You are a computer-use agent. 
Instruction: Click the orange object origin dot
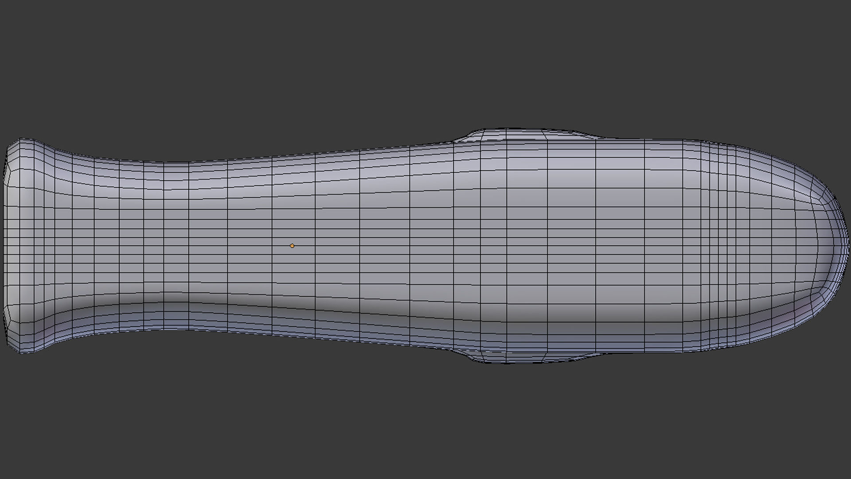[x=292, y=246]
